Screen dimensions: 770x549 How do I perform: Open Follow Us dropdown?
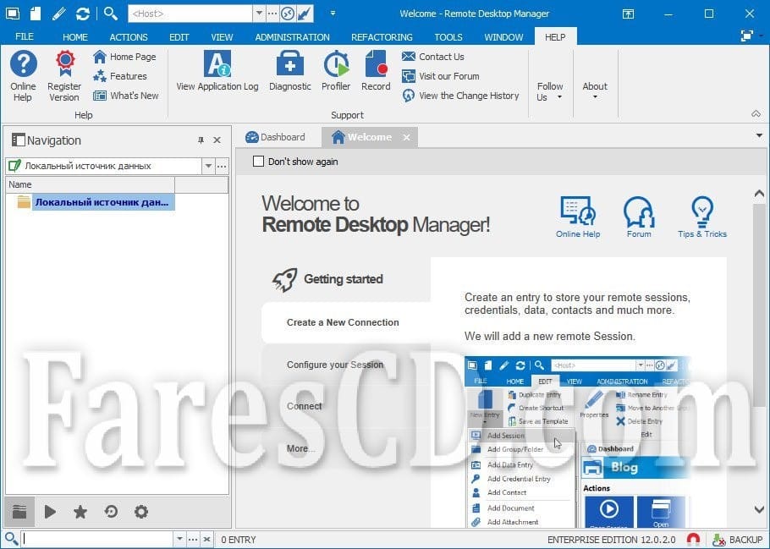click(549, 91)
